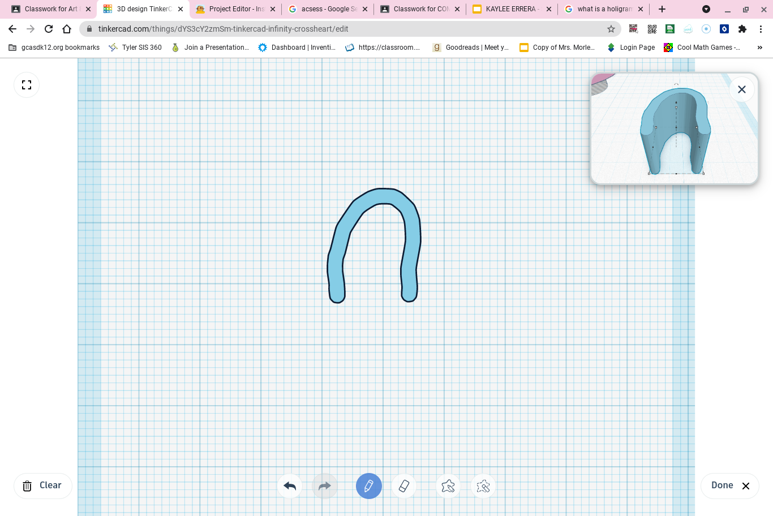This screenshot has width=773, height=516.
Task: Open classroom https bookmark
Action: tap(383, 48)
